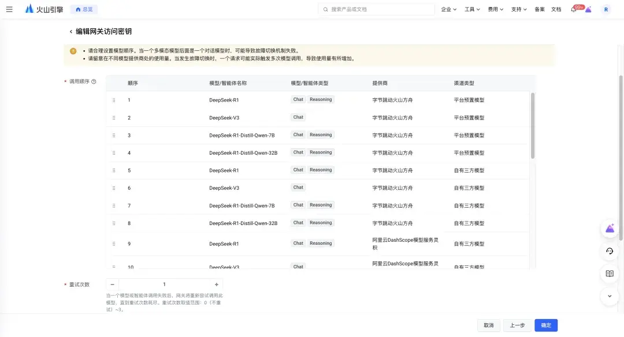Open the hamburger navigation menu
The width and height of the screenshot is (624, 337).
pos(9,9)
